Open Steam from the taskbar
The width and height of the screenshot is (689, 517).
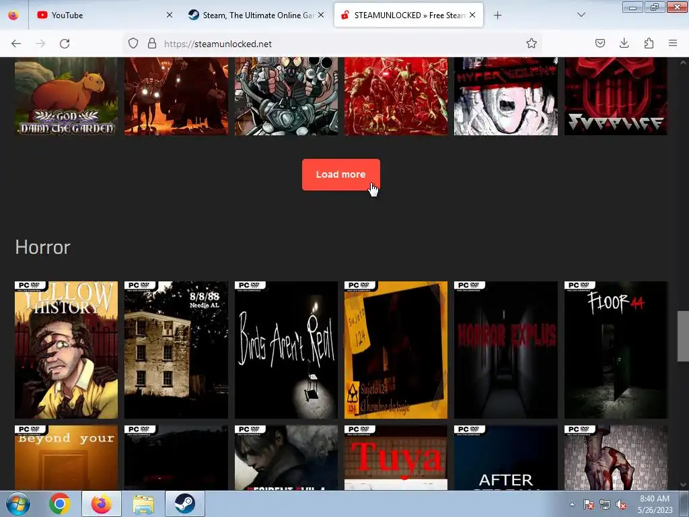click(185, 504)
